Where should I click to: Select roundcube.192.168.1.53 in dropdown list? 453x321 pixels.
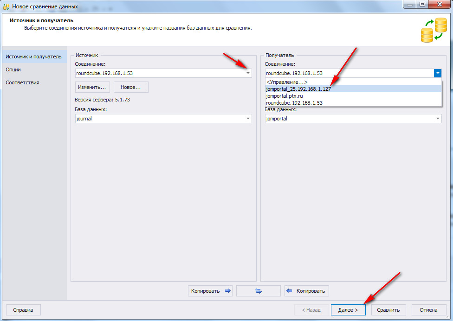pyautogui.click(x=294, y=103)
